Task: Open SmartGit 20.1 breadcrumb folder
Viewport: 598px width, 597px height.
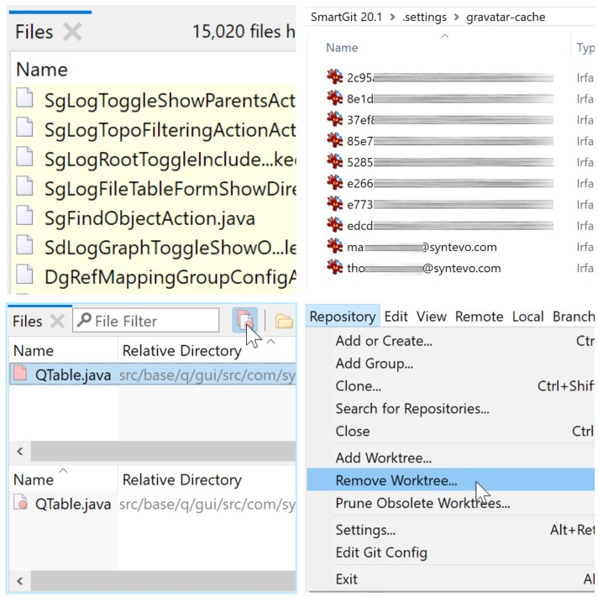Action: [x=346, y=17]
